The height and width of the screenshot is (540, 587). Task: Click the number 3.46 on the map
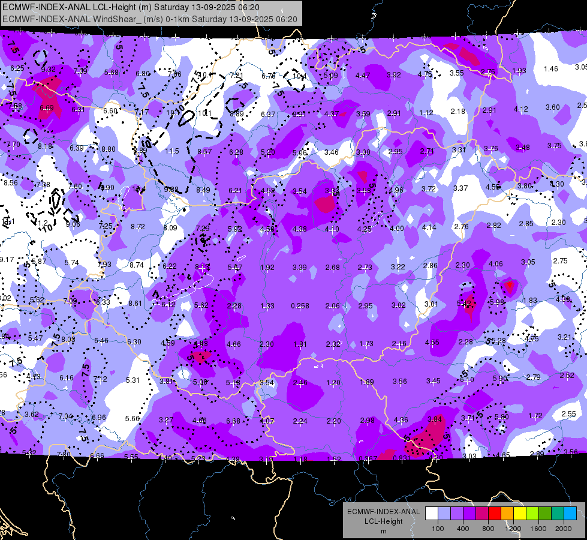pos(332,152)
